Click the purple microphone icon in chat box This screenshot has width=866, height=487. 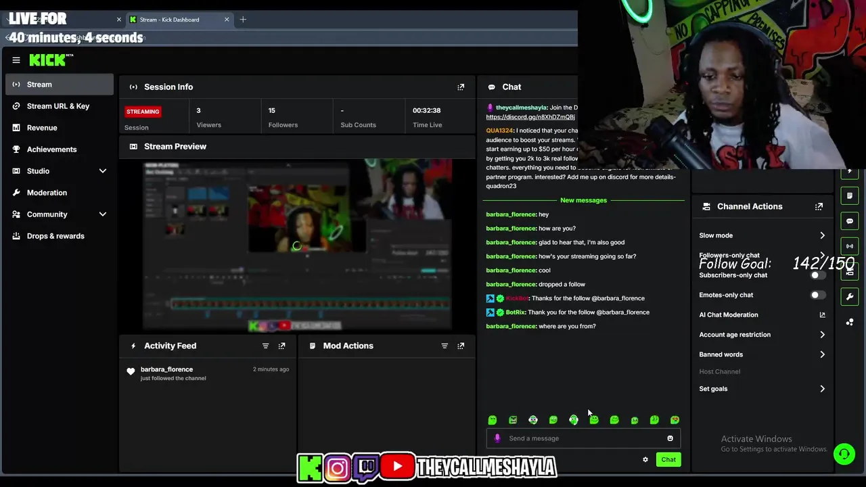point(497,438)
